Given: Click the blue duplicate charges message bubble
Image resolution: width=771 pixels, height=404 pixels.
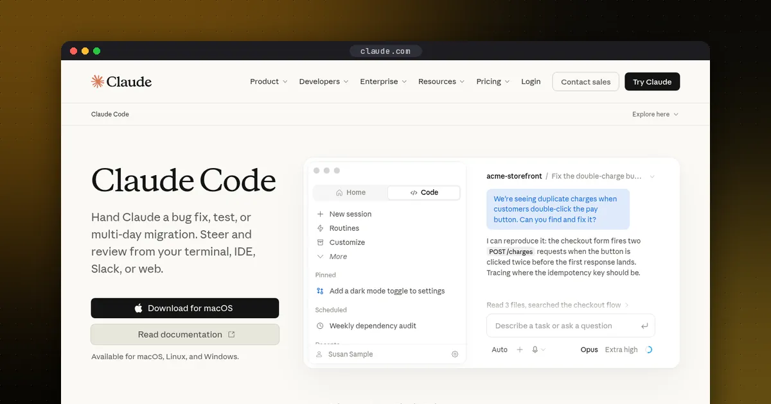Looking at the screenshot, I should point(558,209).
